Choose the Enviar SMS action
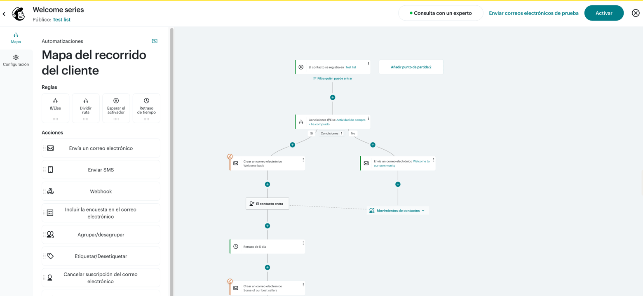This screenshot has width=643, height=296. click(x=101, y=170)
